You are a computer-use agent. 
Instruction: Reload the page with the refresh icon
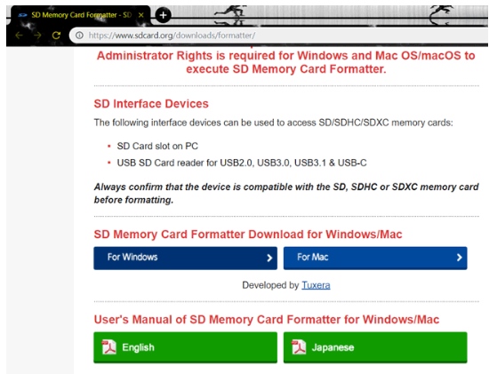pos(56,36)
